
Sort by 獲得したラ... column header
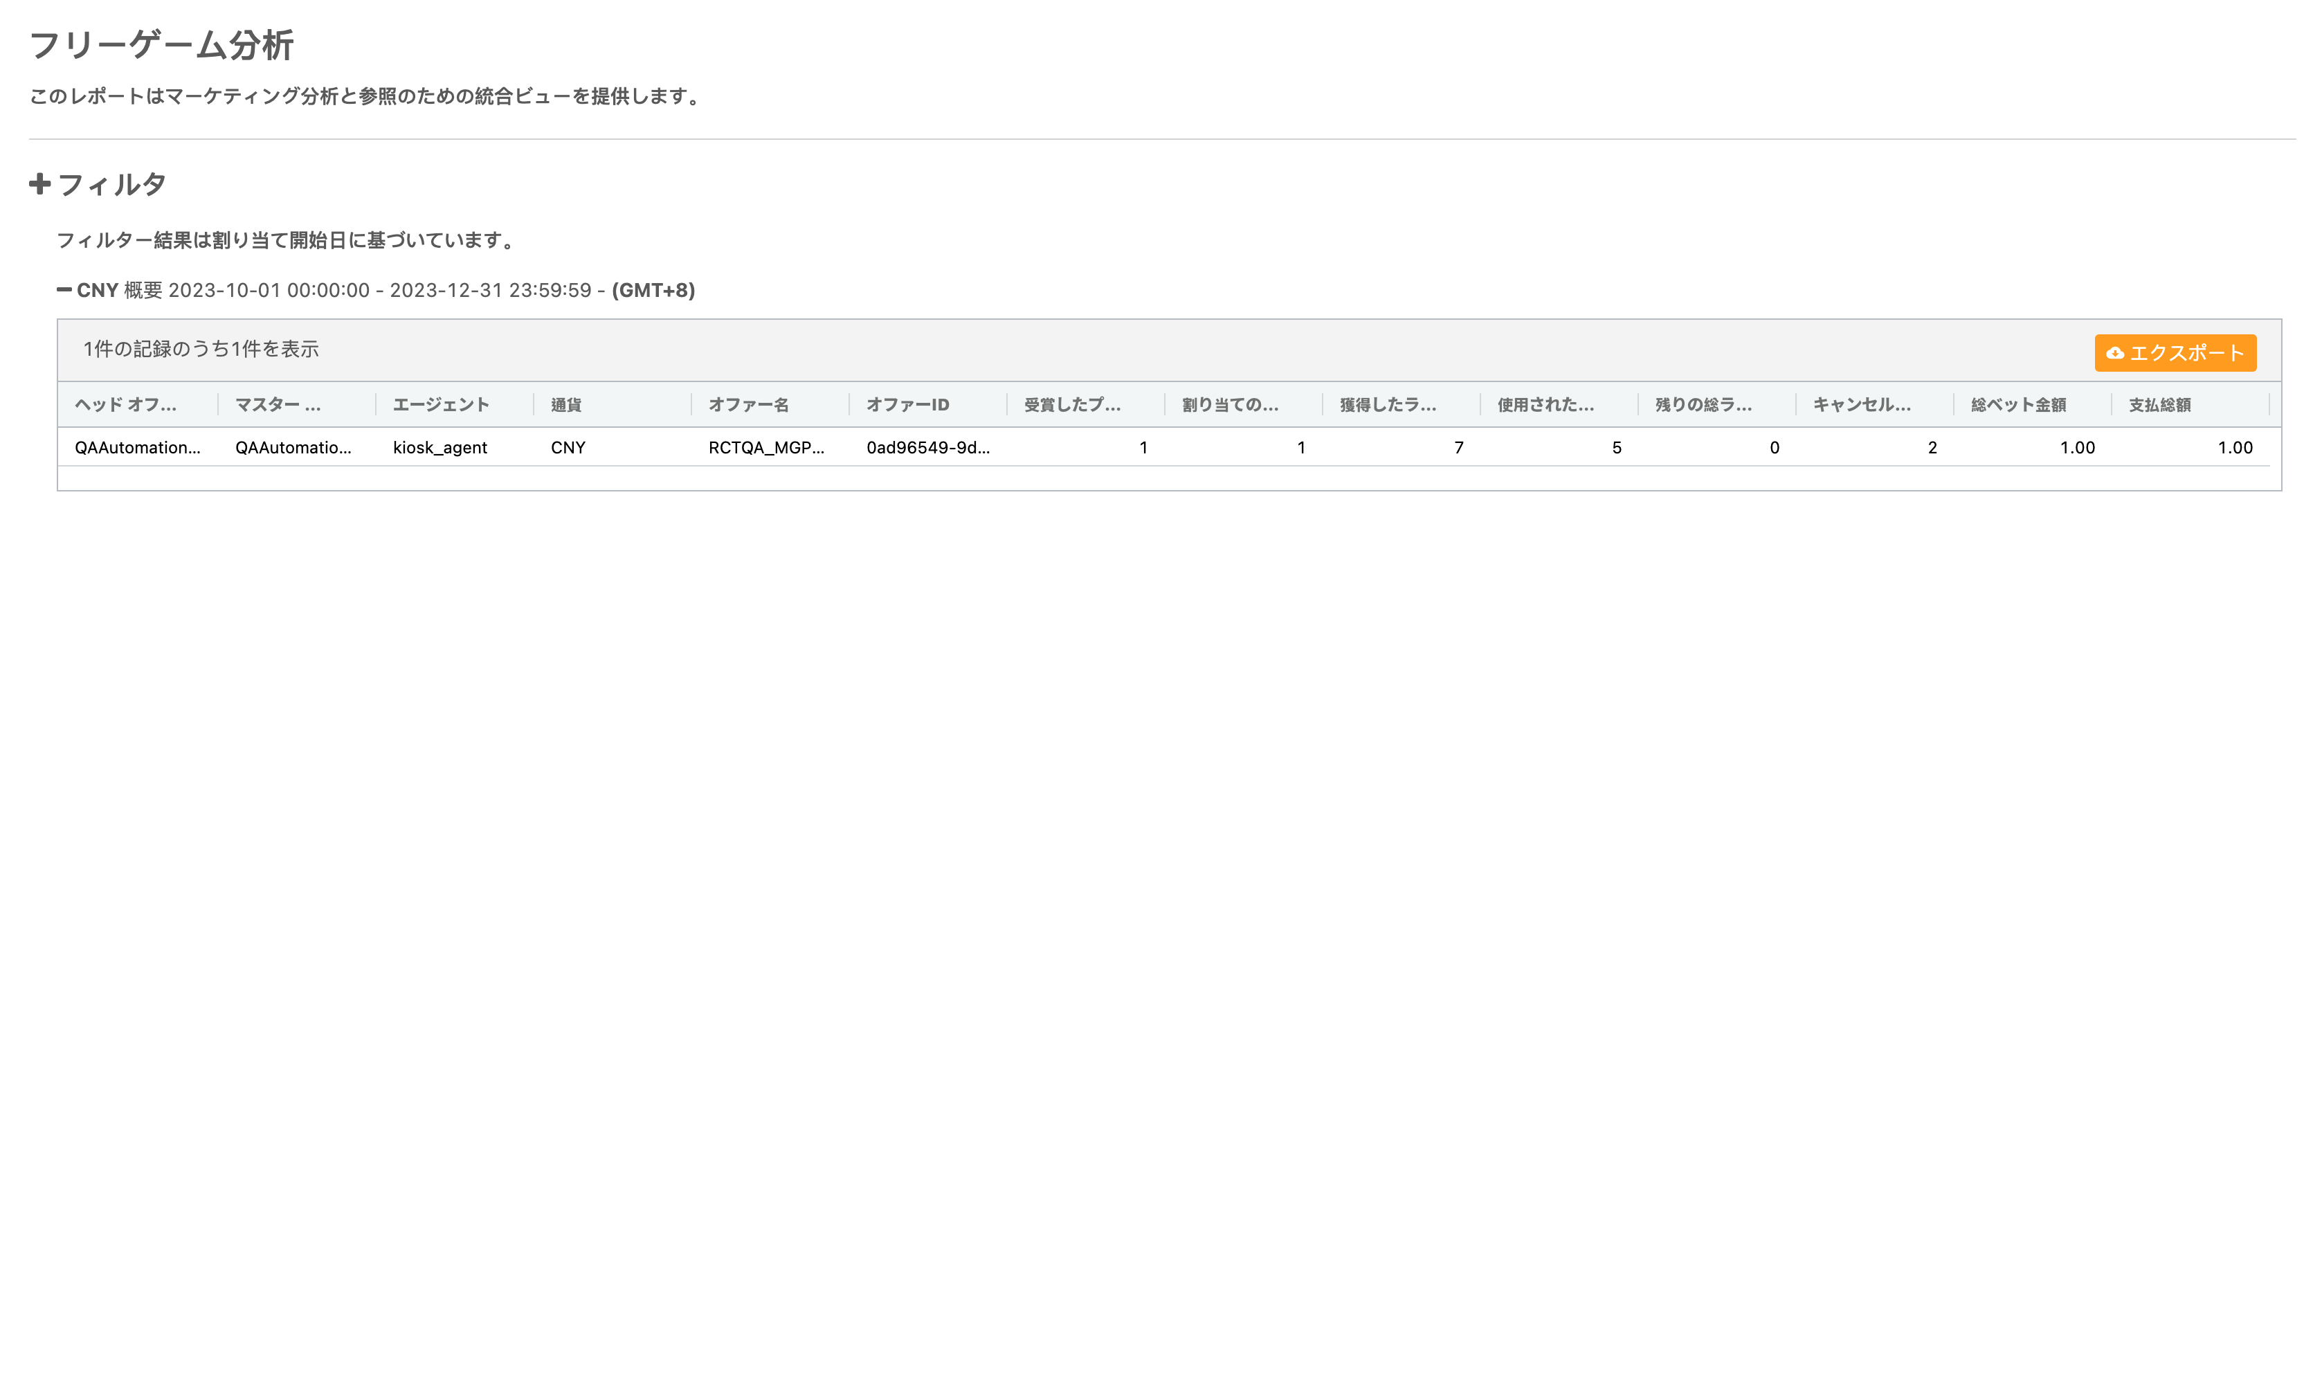(x=1387, y=404)
